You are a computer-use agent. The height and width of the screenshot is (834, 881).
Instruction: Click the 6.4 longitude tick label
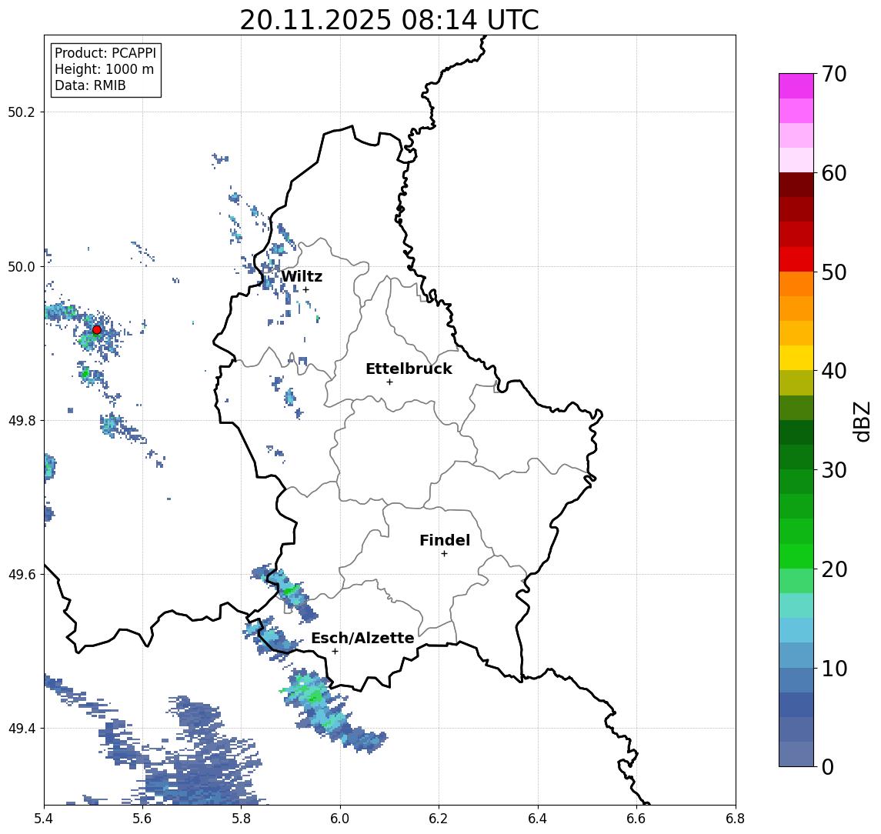click(538, 819)
